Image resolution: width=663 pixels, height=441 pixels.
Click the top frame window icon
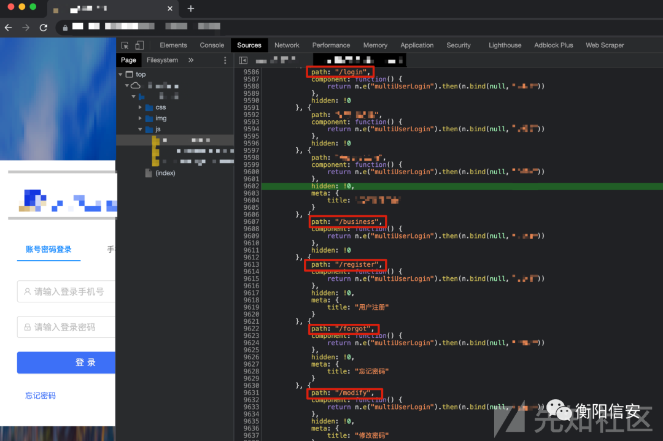pyautogui.click(x=130, y=74)
